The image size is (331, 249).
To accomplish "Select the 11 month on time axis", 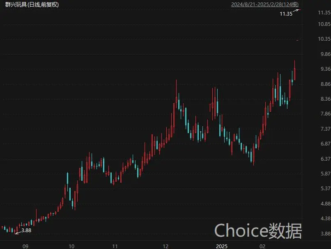I will [x=115, y=246].
